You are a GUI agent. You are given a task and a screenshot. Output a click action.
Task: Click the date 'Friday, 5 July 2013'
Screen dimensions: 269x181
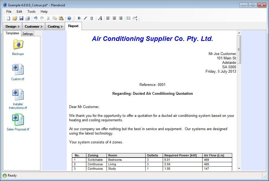click(x=221, y=71)
